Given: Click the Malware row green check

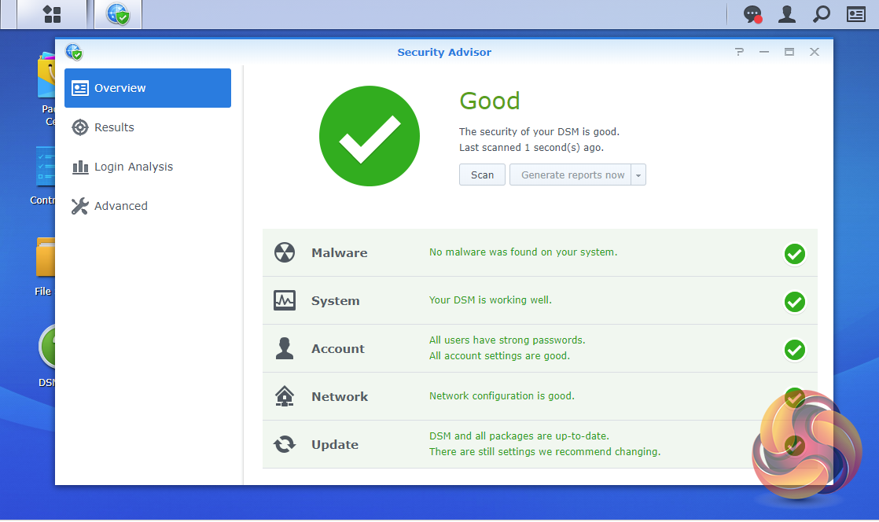Looking at the screenshot, I should tap(794, 253).
